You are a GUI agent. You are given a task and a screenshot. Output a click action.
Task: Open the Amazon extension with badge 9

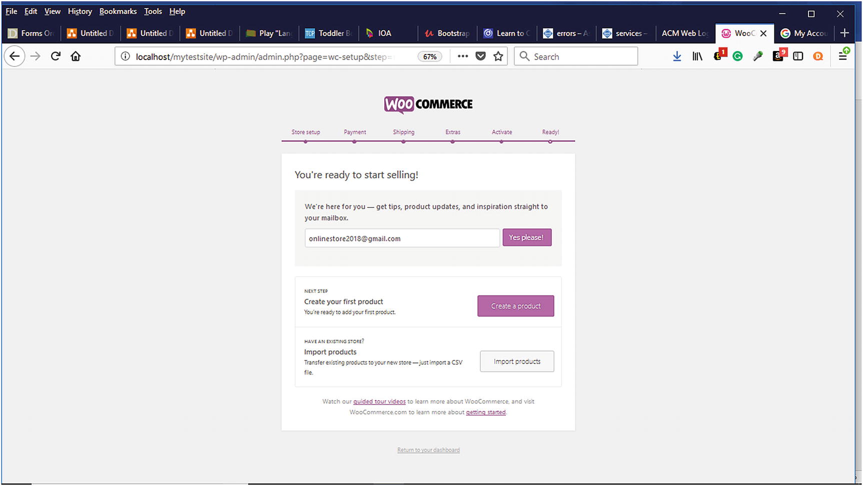coord(779,55)
